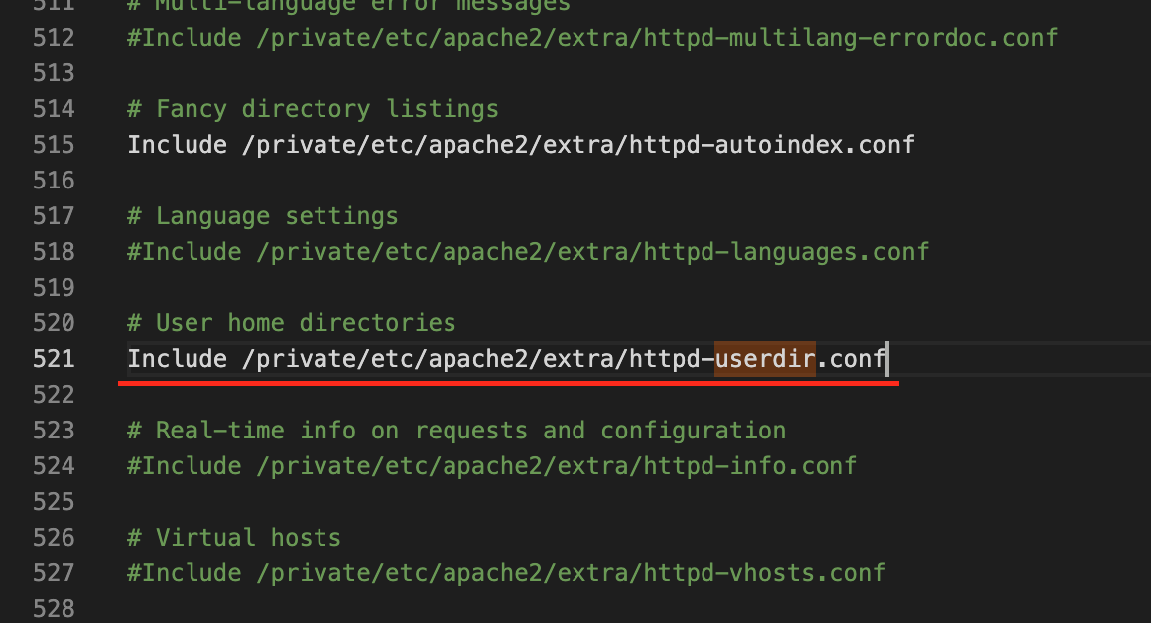Click line number 524 in gutter
This screenshot has height=623, width=1151.
click(54, 466)
